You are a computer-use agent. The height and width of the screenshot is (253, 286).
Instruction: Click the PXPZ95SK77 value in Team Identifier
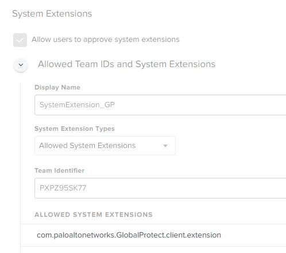63,188
